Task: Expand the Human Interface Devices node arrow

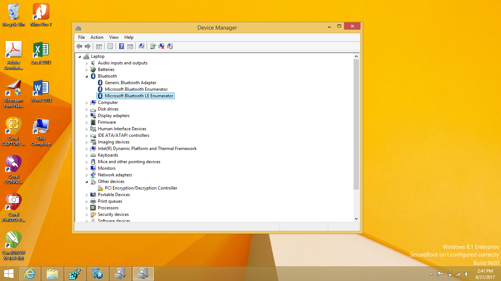Action: point(87,129)
